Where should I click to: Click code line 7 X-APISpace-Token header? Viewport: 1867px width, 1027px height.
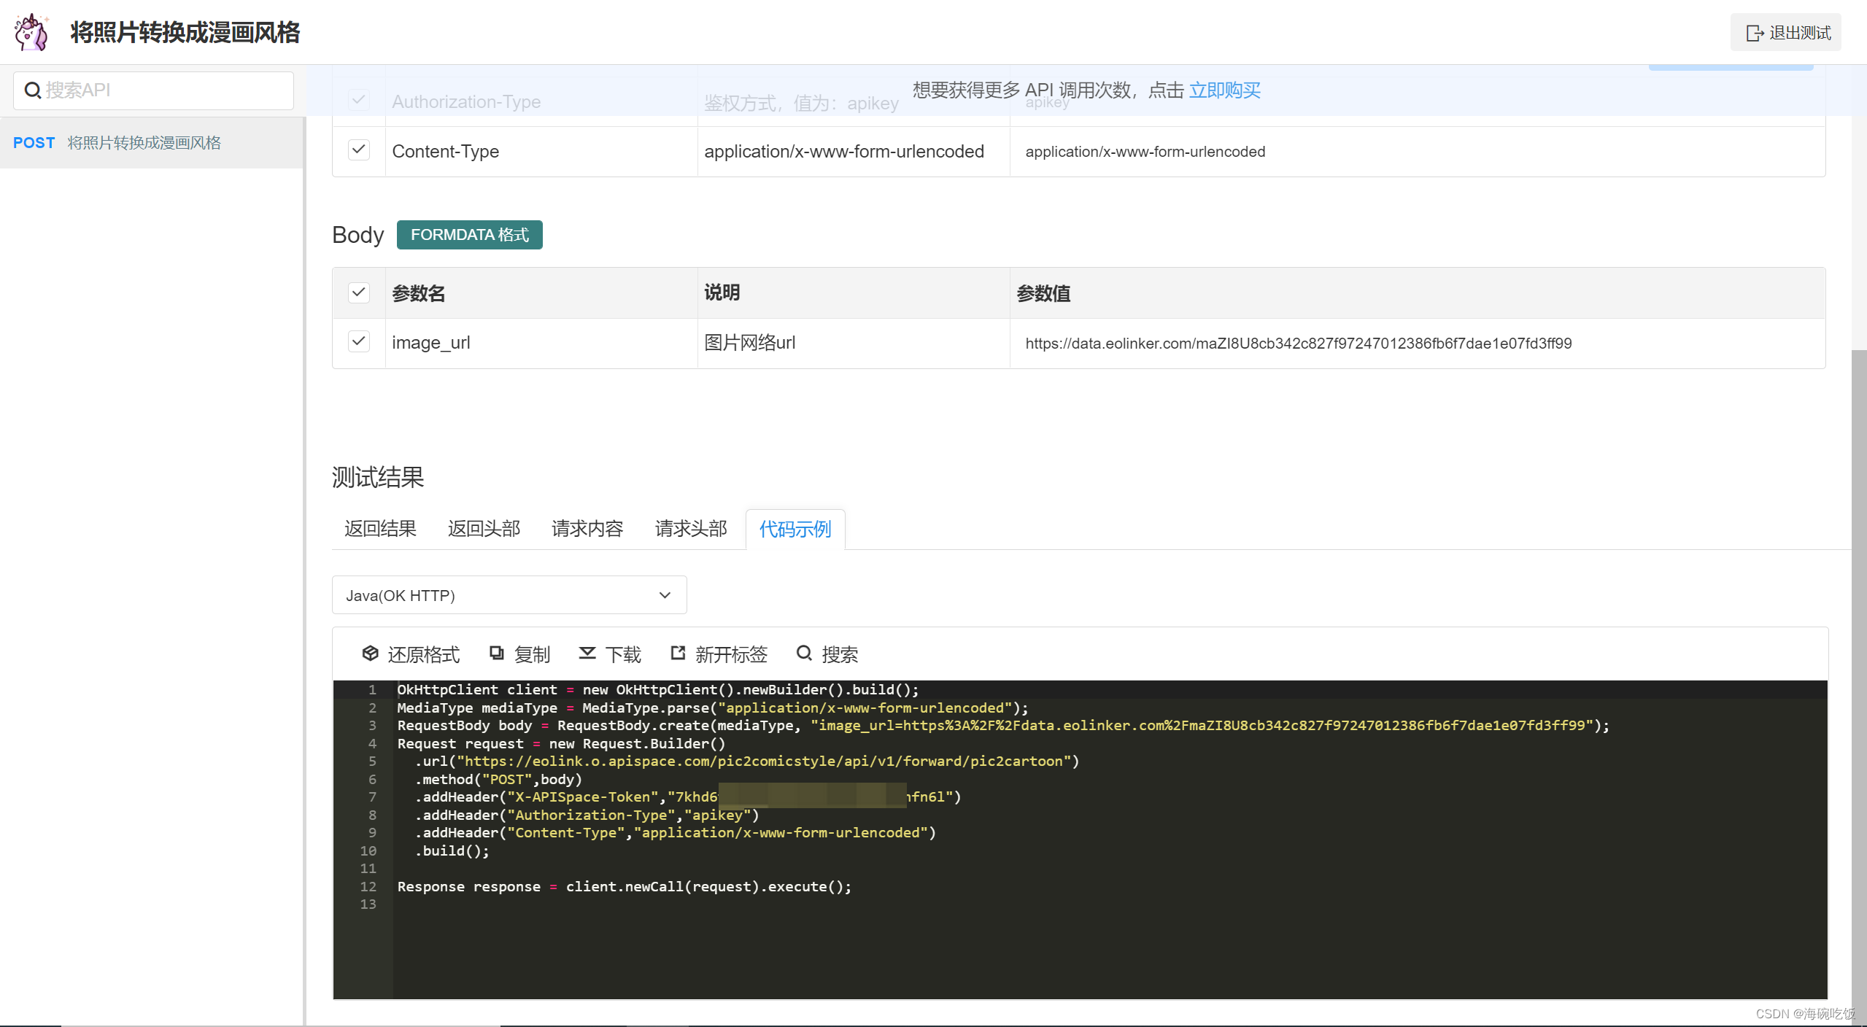click(x=688, y=797)
